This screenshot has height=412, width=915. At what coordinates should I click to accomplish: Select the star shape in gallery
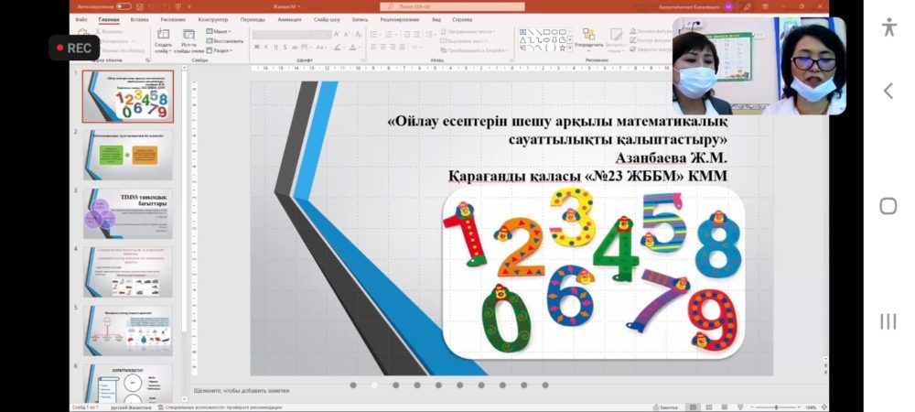point(563,48)
